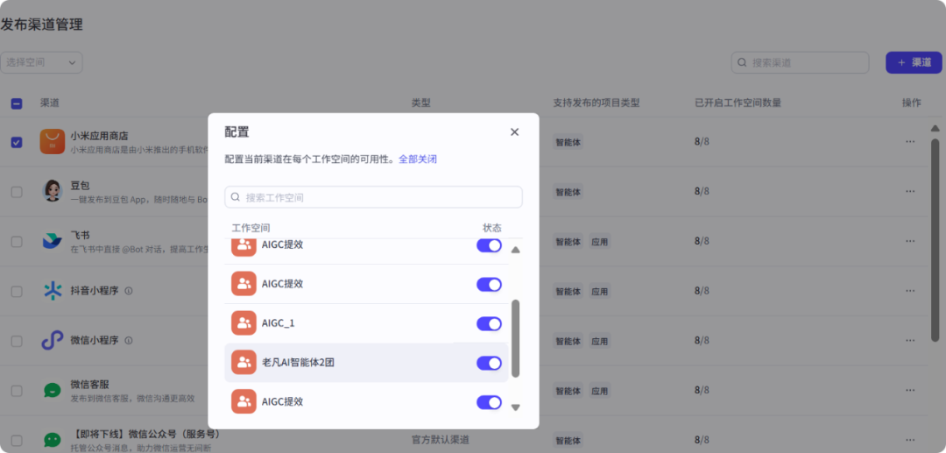Click the dialog list scroll-down arrow
Image resolution: width=946 pixels, height=453 pixels.
[x=515, y=407]
